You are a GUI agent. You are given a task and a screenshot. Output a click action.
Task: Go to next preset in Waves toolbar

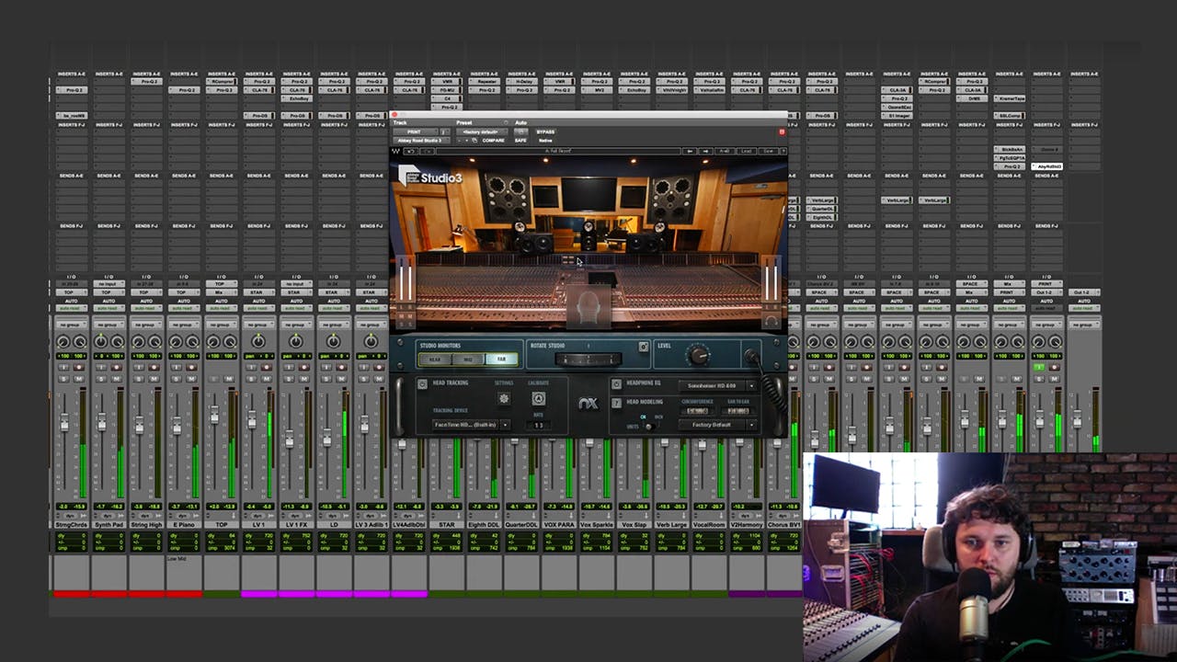point(705,151)
